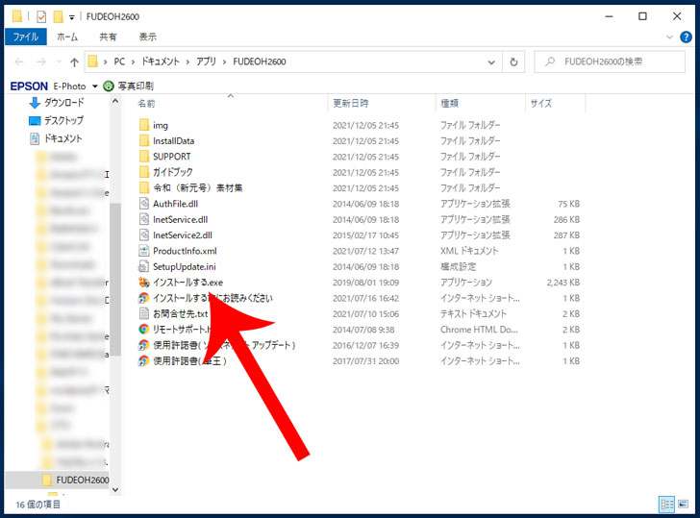Viewport: 700px width, 518px height.
Task: Expand the ribbon chevron
Action: click(669, 37)
